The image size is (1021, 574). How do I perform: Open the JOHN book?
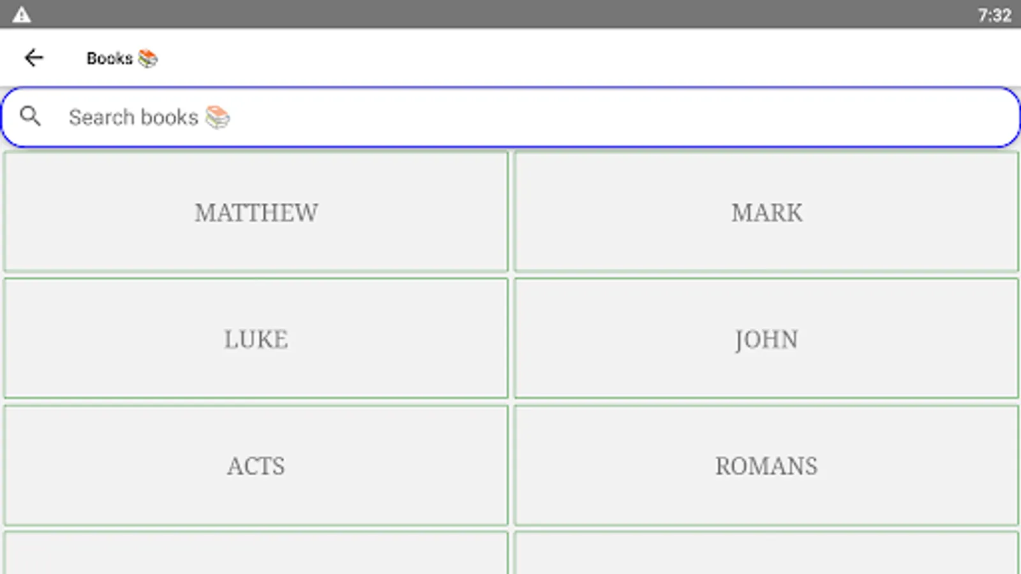click(766, 339)
